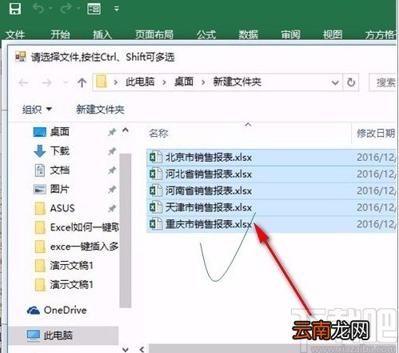Select 桌面 in quick access pane

coord(59,132)
